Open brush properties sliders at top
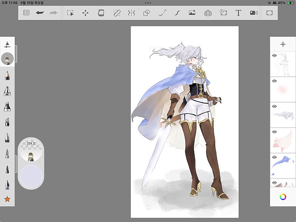This screenshot has height=222, width=296. (7, 44)
